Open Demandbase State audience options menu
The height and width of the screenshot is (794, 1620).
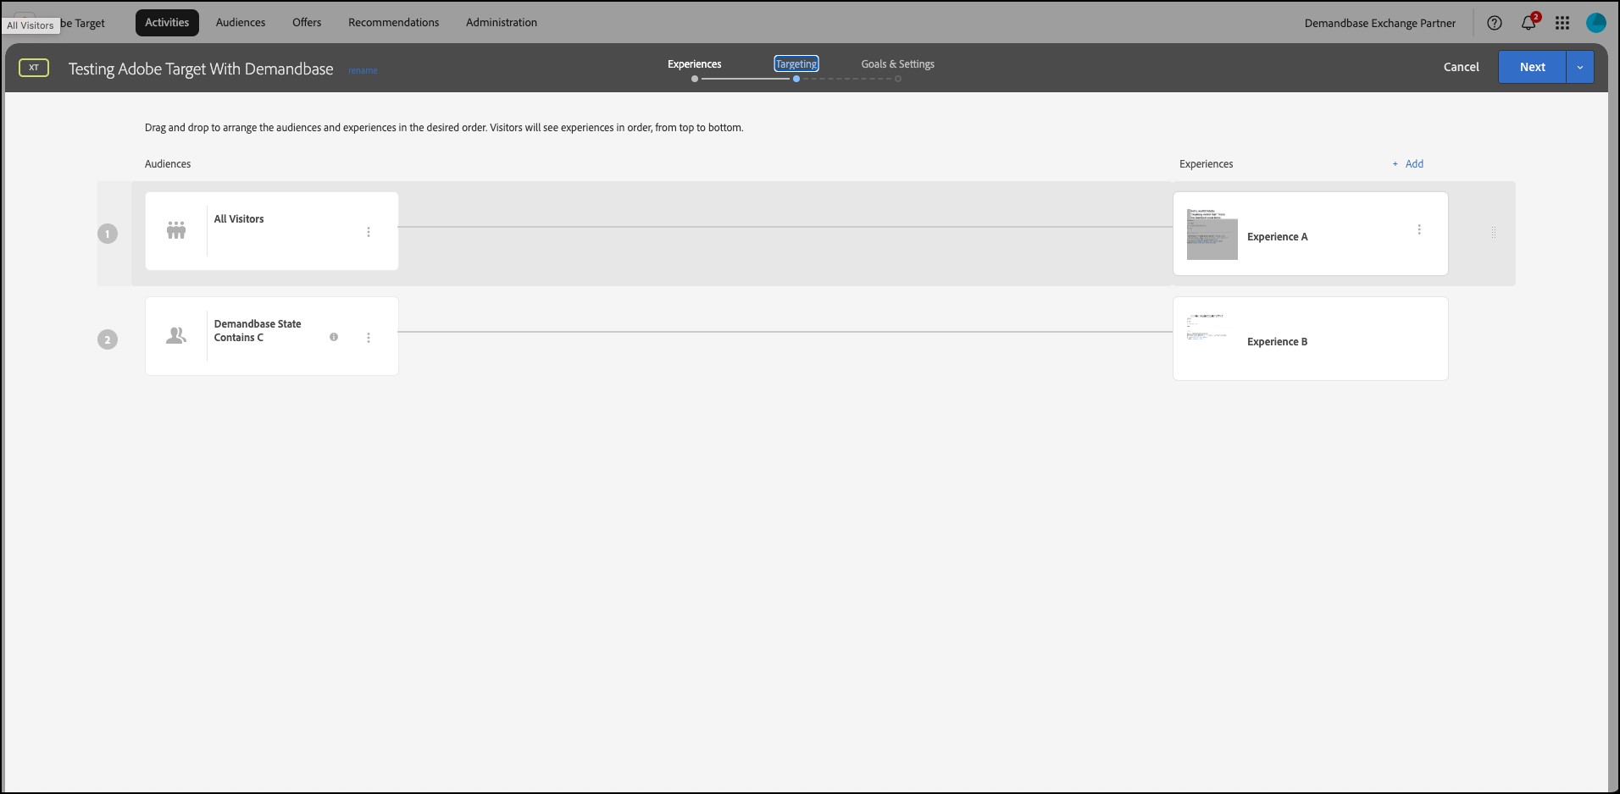tap(369, 338)
